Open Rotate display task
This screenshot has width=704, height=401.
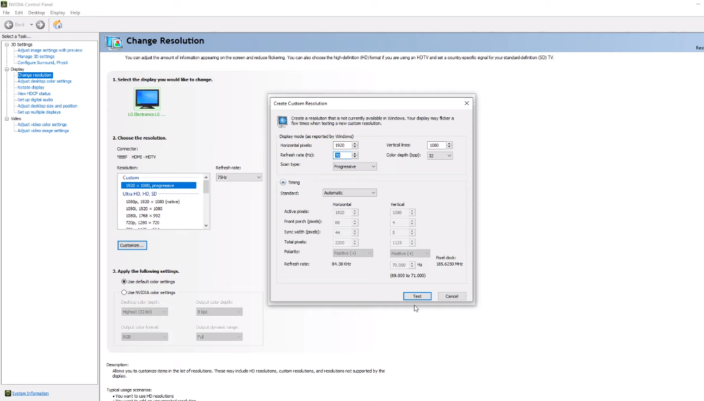tap(31, 87)
